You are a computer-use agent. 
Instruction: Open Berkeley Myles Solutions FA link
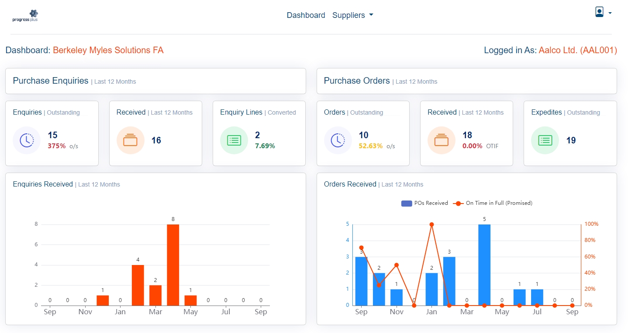click(108, 50)
